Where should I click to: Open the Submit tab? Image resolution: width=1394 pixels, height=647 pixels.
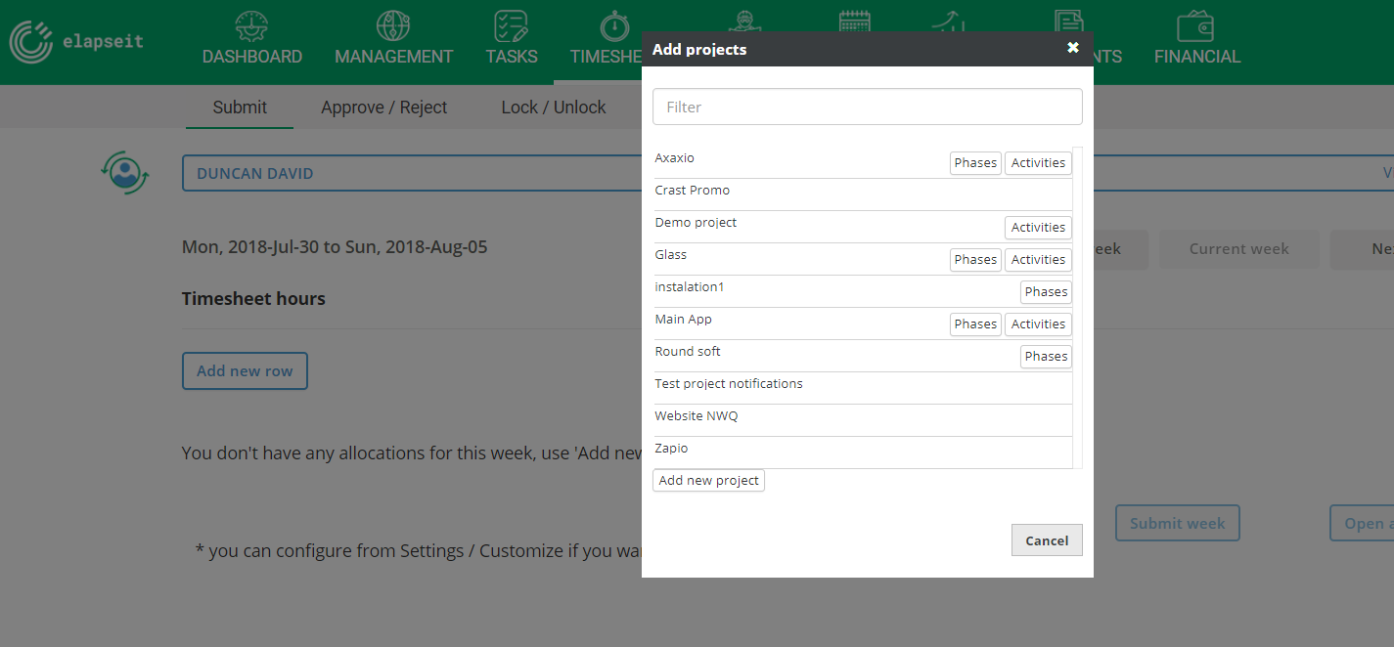(239, 107)
